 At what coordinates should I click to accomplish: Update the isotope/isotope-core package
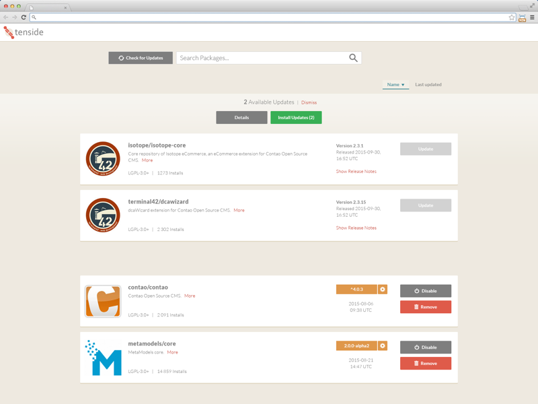pos(426,149)
